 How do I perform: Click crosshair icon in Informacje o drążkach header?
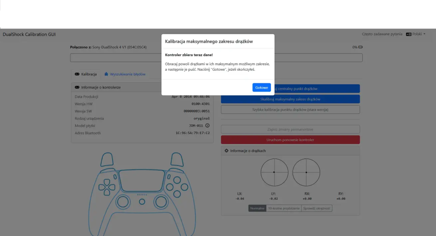click(226, 151)
